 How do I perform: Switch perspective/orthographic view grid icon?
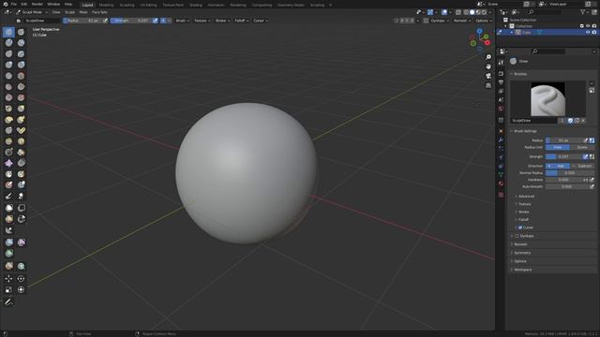pos(488,85)
